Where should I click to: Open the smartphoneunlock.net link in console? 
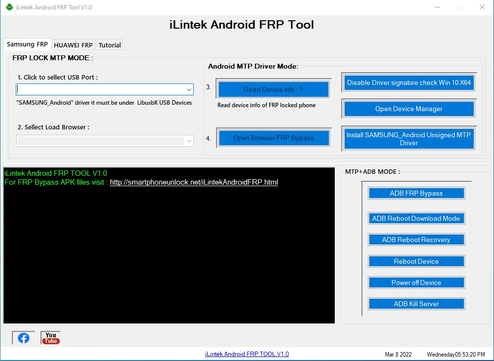pos(194,182)
